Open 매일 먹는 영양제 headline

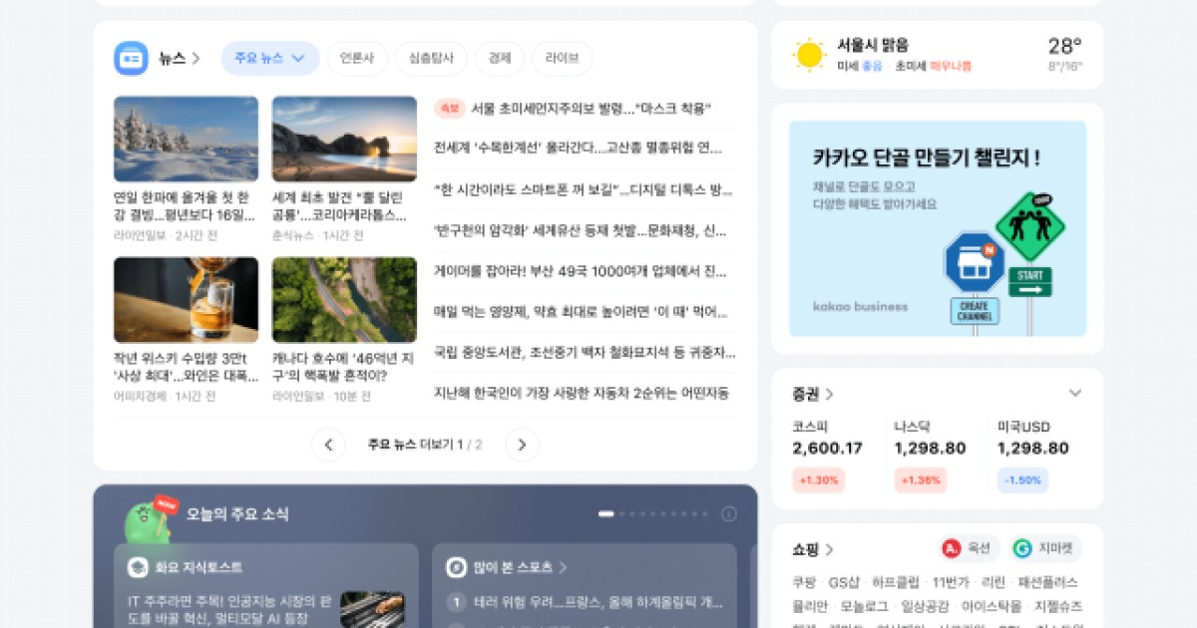581,312
